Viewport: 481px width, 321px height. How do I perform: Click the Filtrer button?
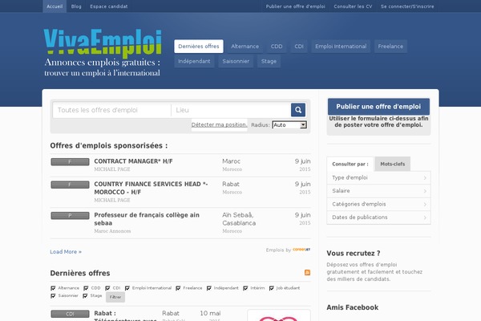pyautogui.click(x=115, y=297)
